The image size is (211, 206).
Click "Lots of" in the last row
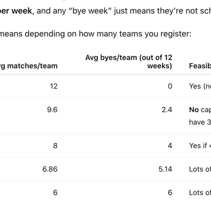(200, 192)
